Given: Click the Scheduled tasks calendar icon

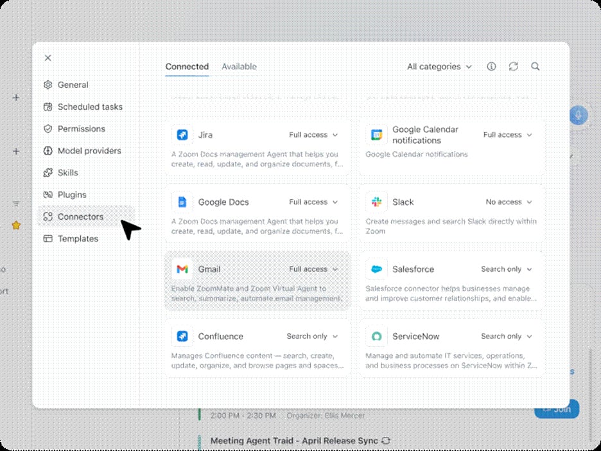Looking at the screenshot, I should coord(48,107).
